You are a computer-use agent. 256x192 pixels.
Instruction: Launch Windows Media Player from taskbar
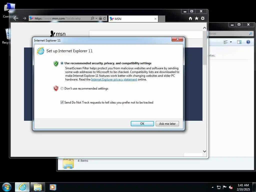53,187
